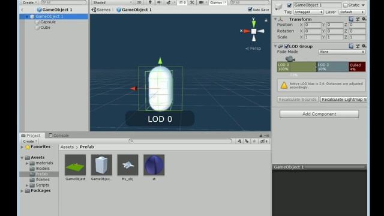Image resolution: width=384 pixels, height=216 pixels.
Task: Open Transform settings gear icon
Action: (x=364, y=19)
